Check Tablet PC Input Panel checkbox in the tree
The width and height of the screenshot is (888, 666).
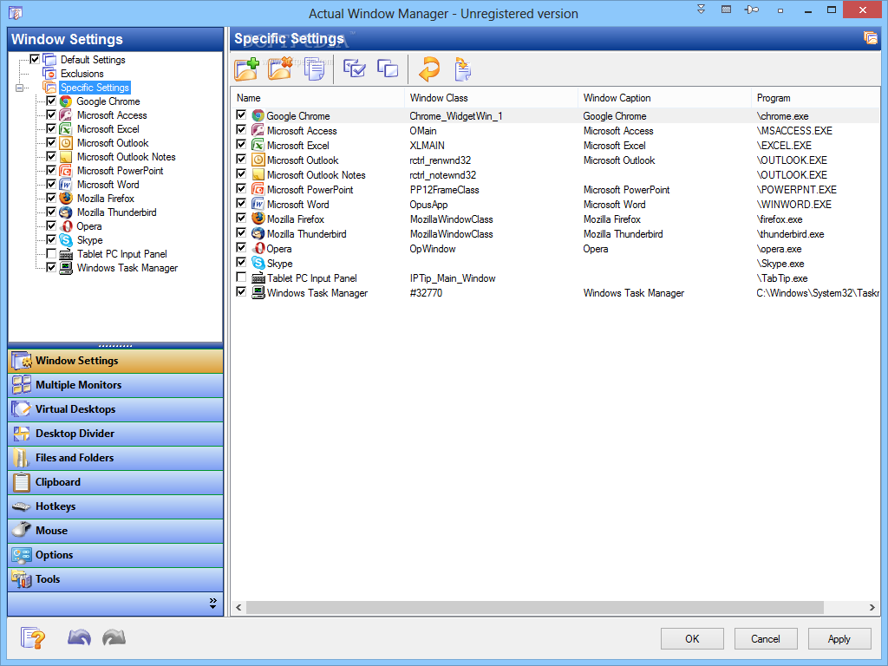[51, 253]
